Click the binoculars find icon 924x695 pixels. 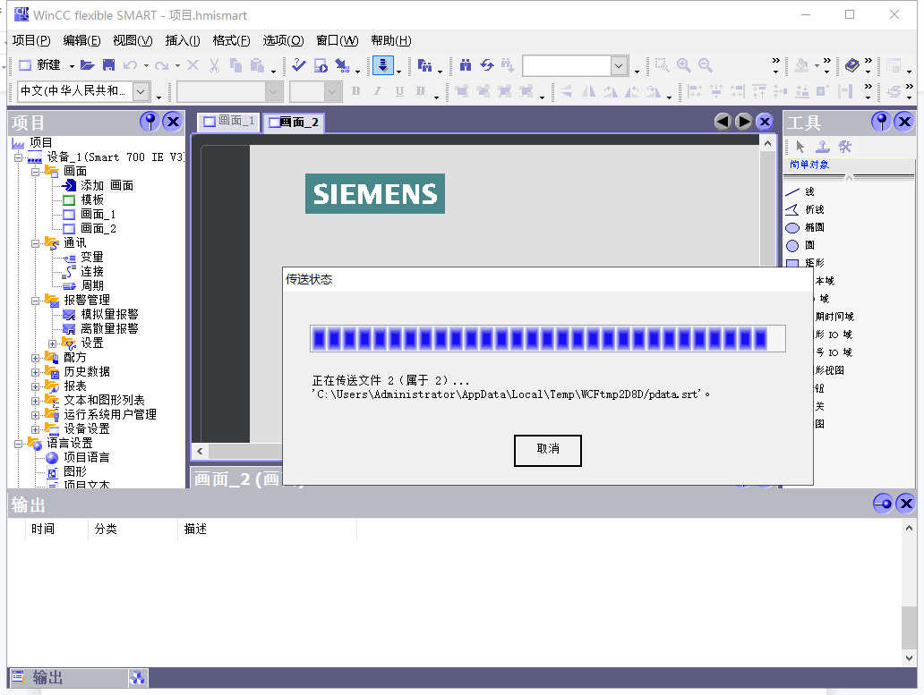coord(466,65)
